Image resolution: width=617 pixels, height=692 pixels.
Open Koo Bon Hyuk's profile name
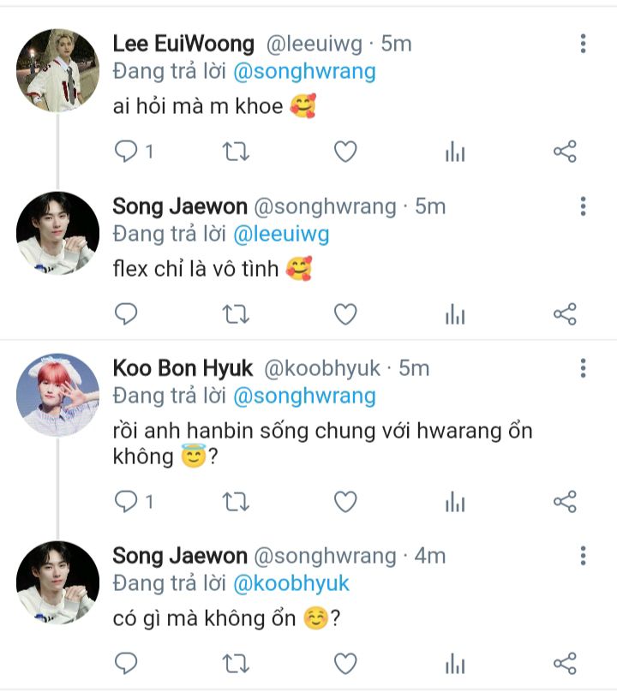pos(183,368)
